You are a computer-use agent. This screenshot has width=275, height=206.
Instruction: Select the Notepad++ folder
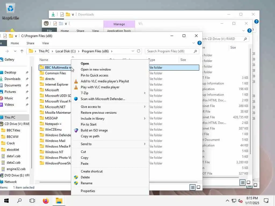(53, 124)
